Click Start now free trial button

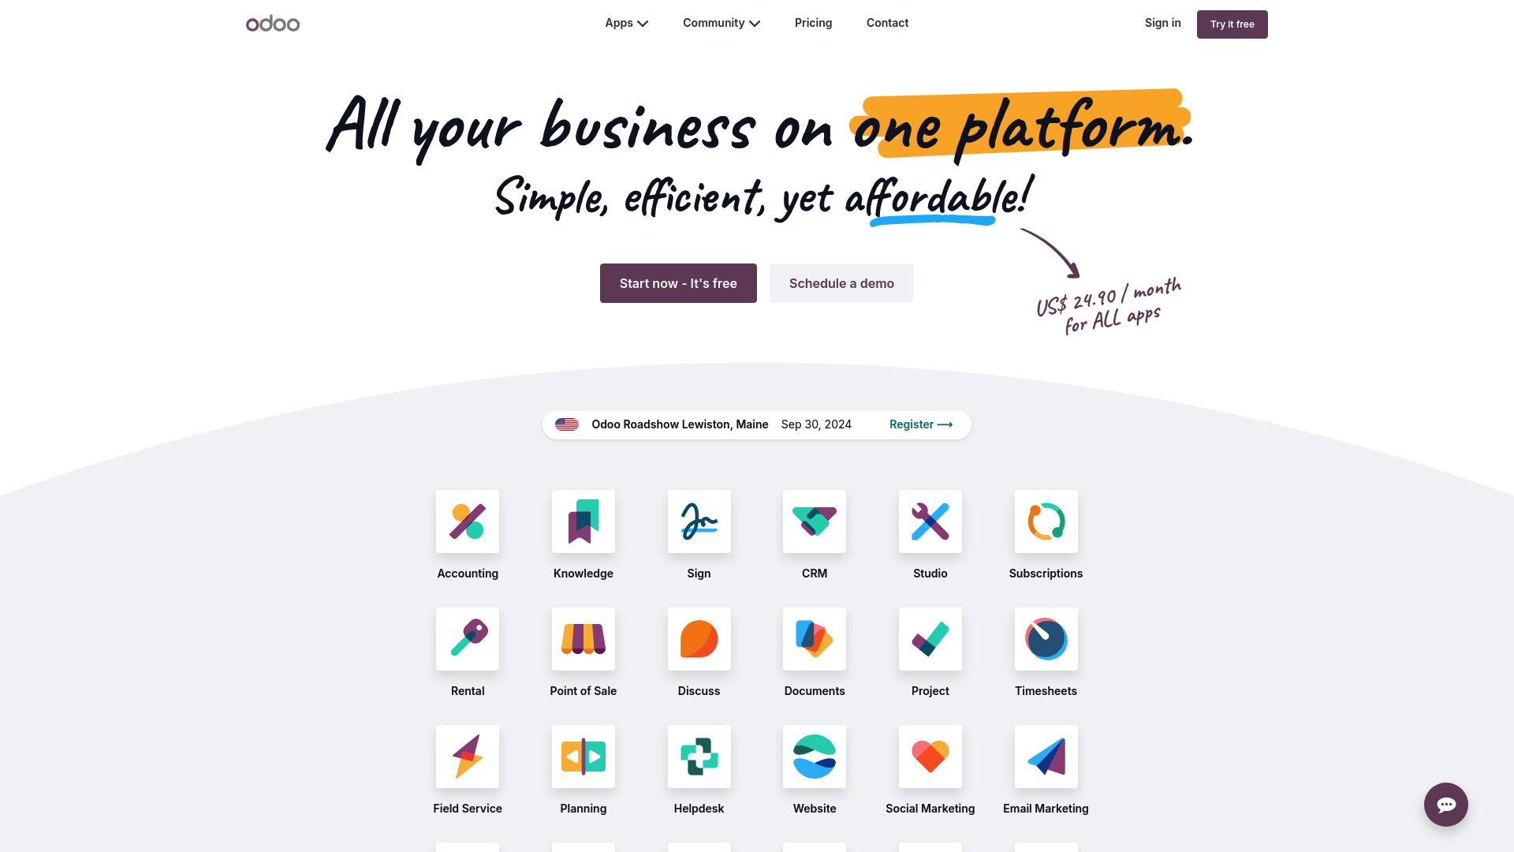point(678,283)
